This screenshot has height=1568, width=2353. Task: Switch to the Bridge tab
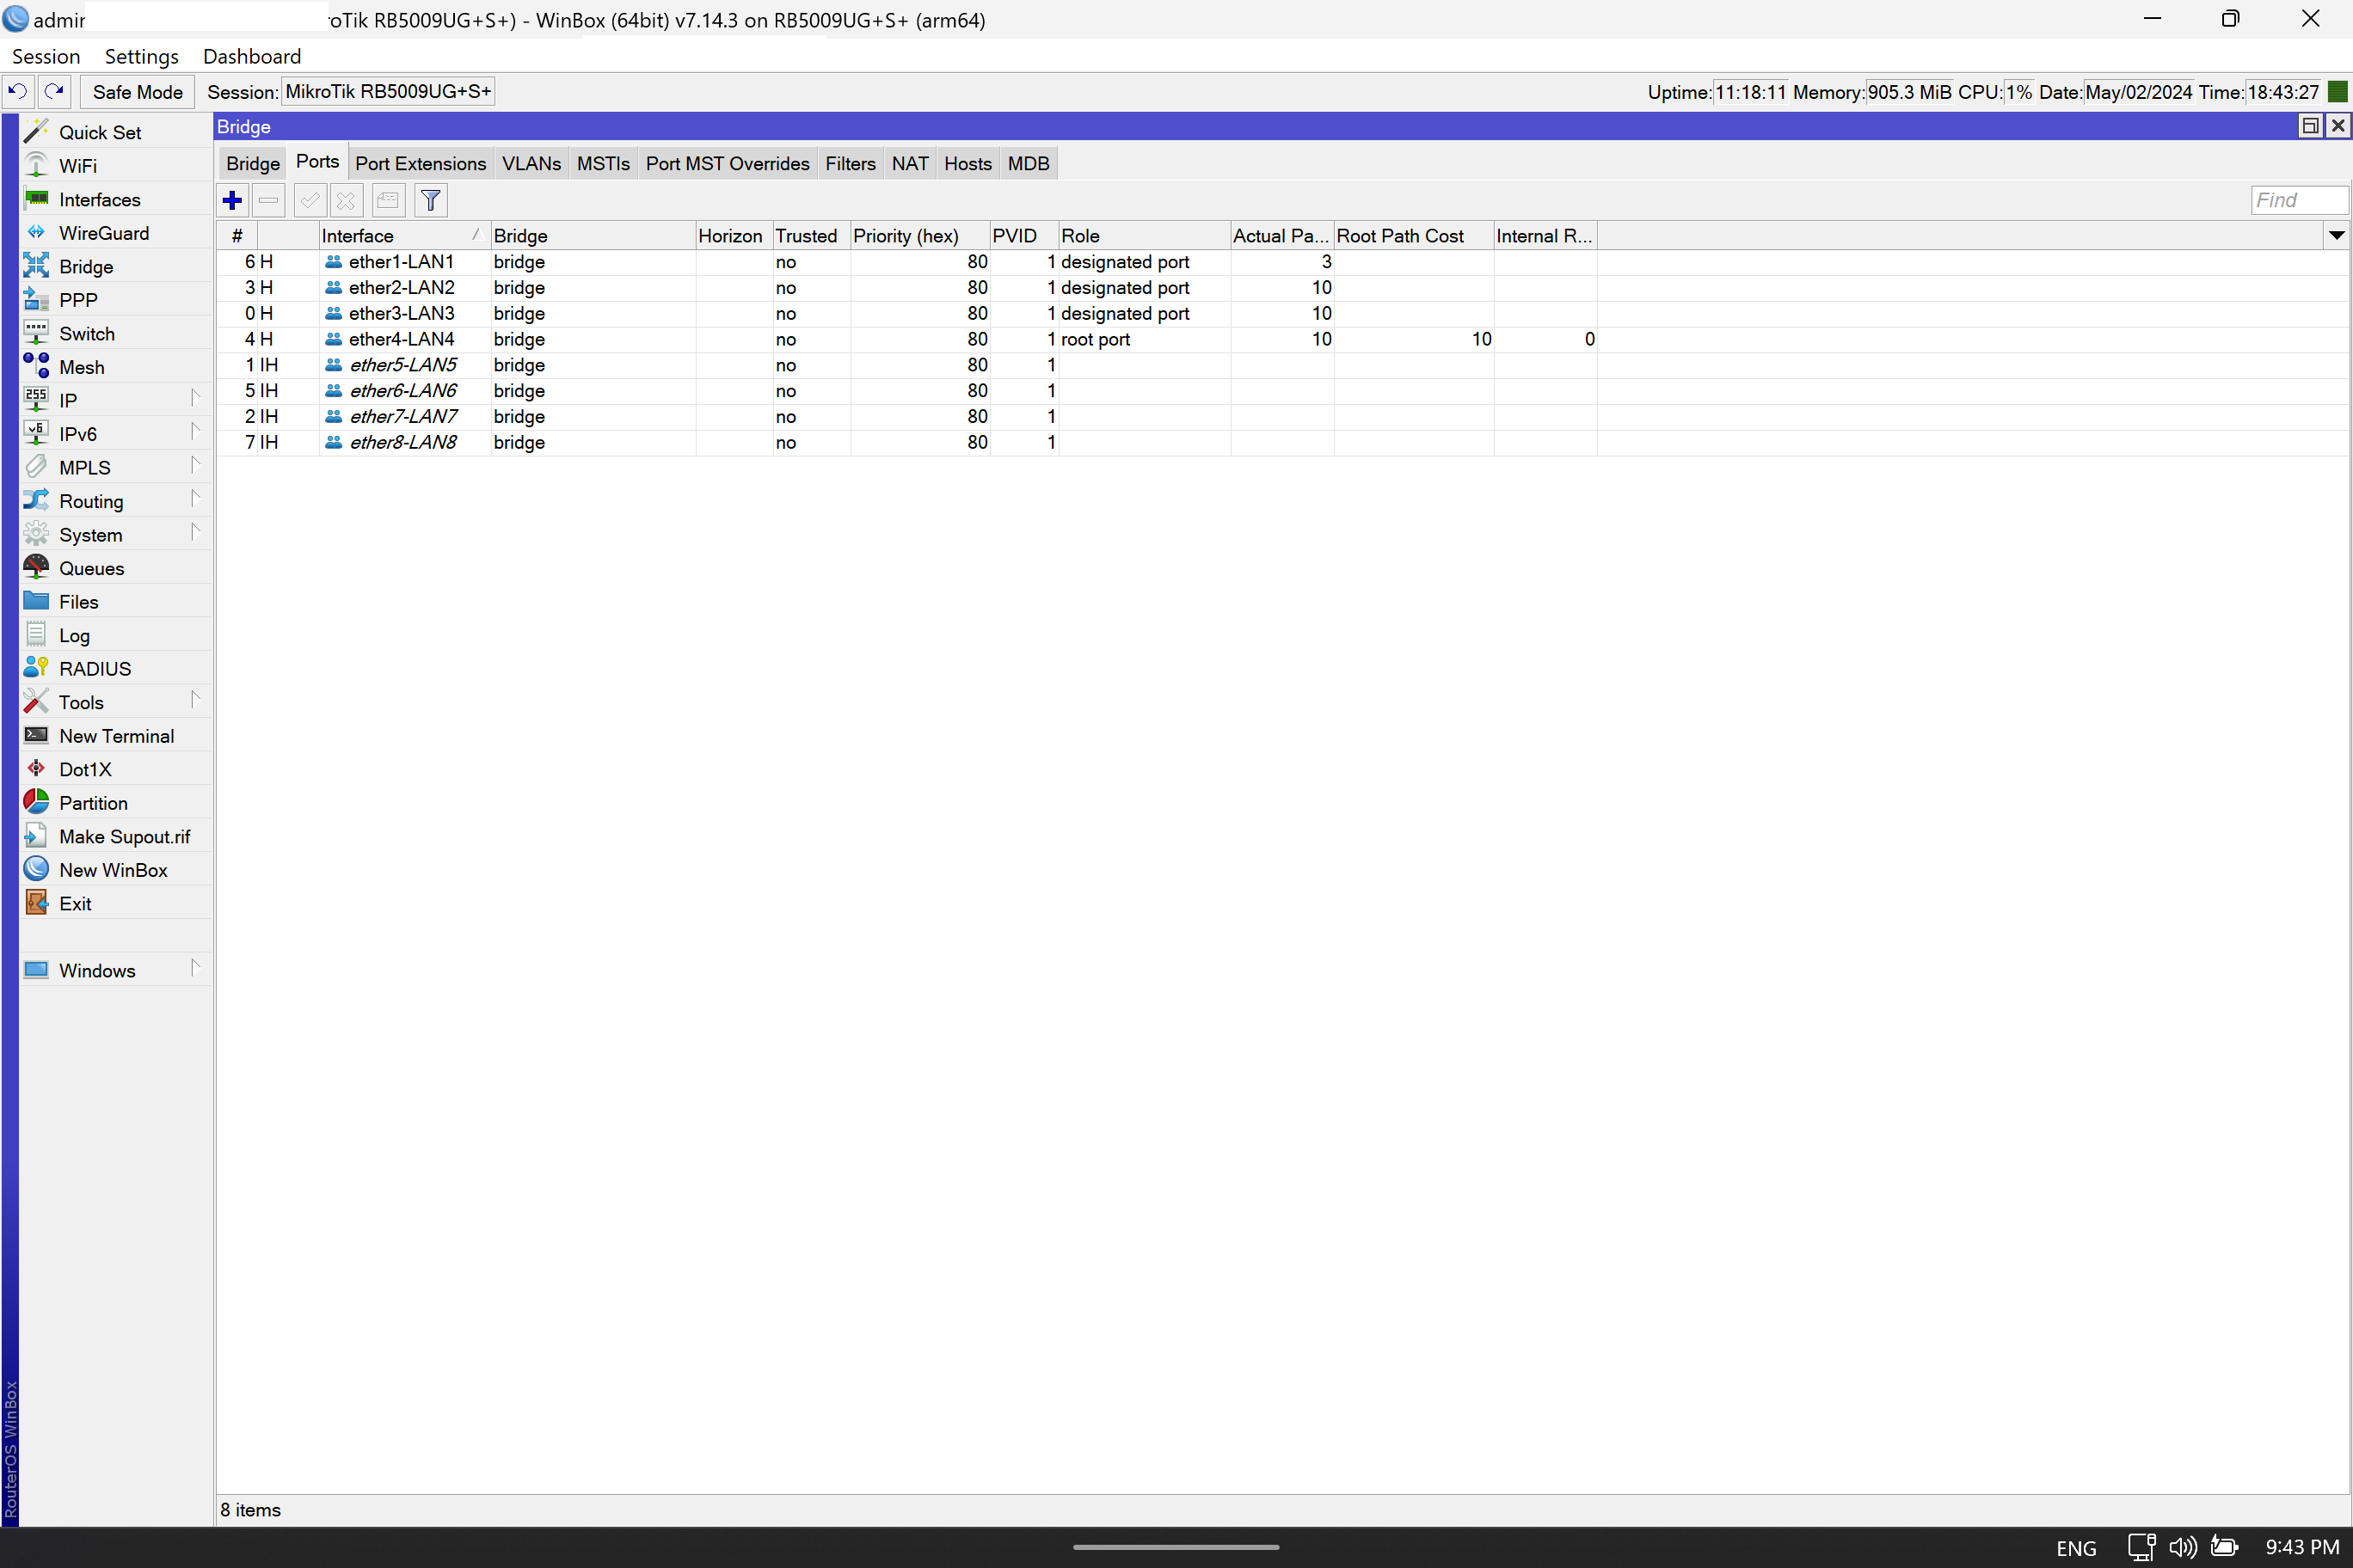point(253,164)
